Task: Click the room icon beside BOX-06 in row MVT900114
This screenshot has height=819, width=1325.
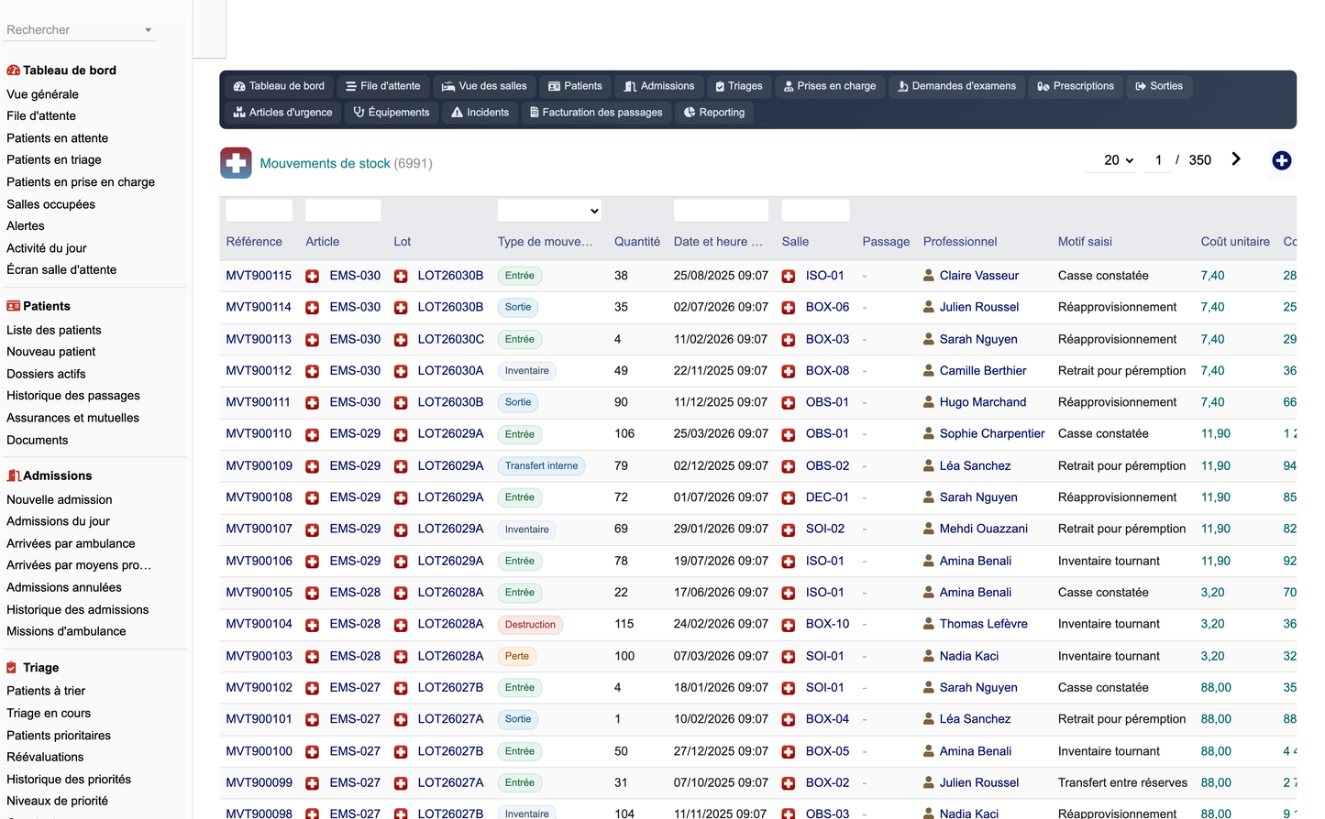Action: click(789, 308)
